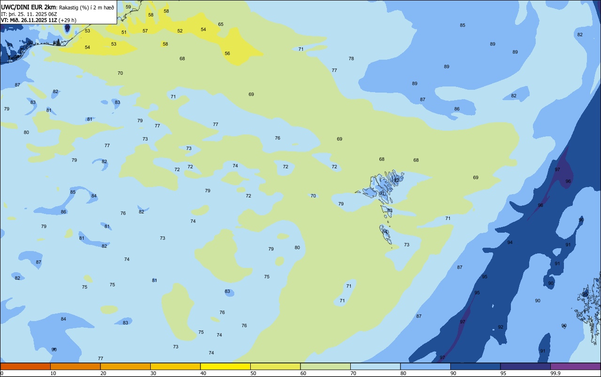Click the '99.9' legend scale label
The image size is (601, 377).
(x=555, y=373)
